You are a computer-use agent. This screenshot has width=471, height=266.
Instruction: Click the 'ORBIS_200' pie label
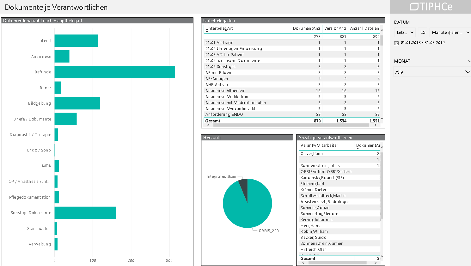(x=269, y=231)
